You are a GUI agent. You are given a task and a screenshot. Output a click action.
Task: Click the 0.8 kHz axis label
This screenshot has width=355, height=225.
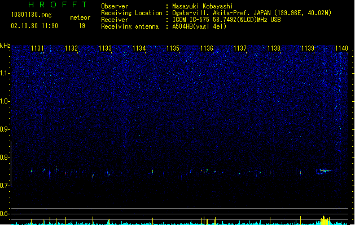pyautogui.click(x=5, y=157)
